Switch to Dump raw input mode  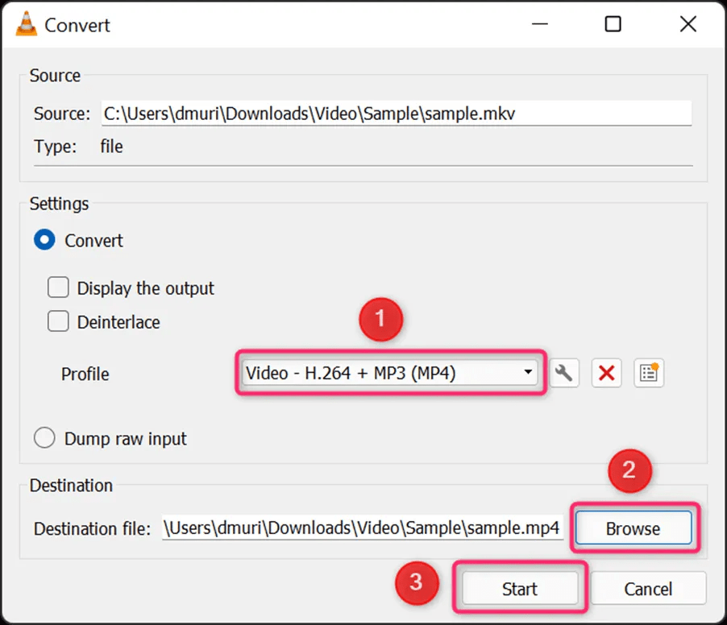44,438
